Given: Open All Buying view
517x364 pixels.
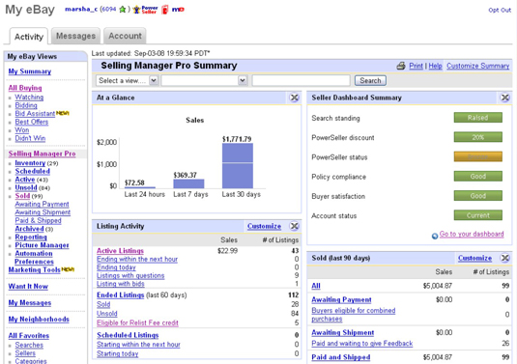Looking at the screenshot, I should pos(25,88).
